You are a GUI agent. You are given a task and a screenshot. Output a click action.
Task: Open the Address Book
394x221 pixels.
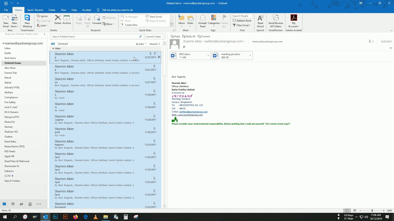coord(242,21)
